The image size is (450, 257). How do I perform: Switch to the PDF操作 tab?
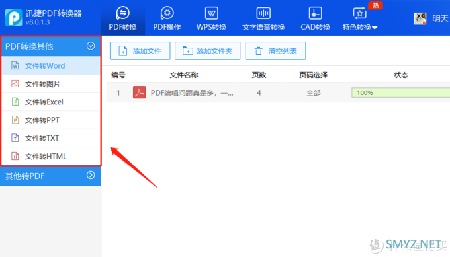pos(167,18)
